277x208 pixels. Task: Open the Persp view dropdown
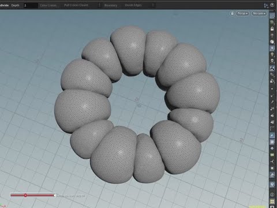[x=242, y=13]
